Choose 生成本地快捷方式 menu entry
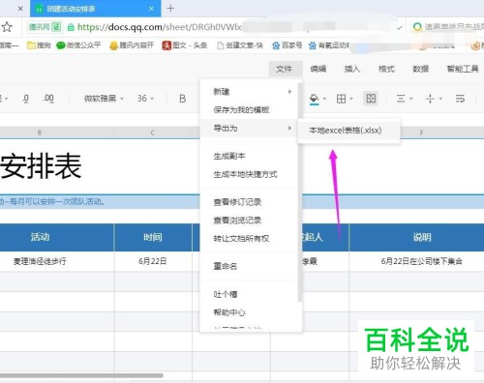Screen dimensions: 484x383 pos(249,174)
